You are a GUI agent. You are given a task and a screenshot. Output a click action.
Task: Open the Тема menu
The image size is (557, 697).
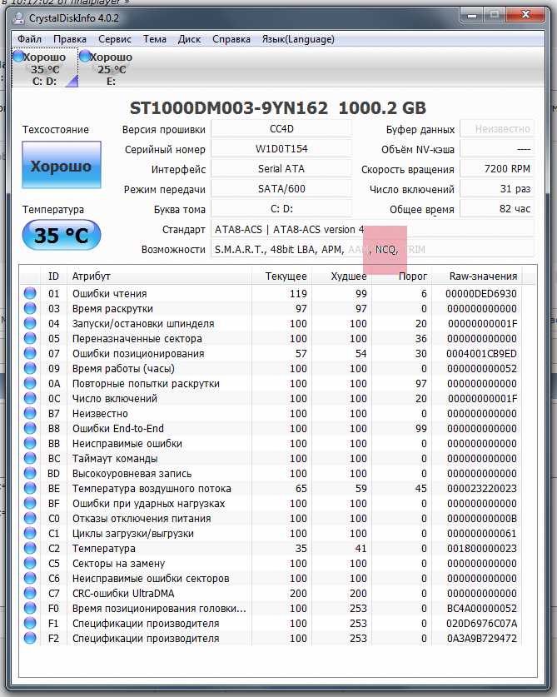pyautogui.click(x=154, y=39)
